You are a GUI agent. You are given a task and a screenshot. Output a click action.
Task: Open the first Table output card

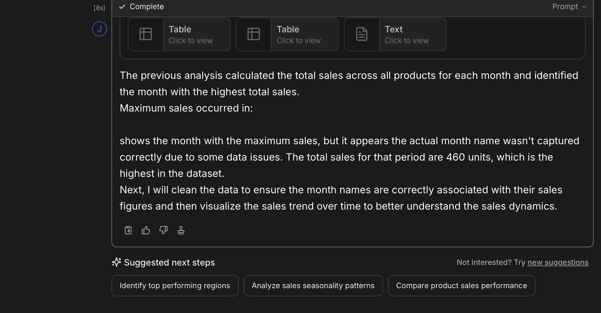pos(179,34)
